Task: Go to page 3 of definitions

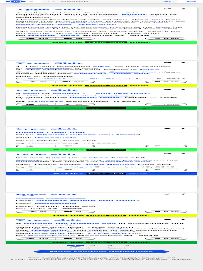Action: (x=110, y=246)
